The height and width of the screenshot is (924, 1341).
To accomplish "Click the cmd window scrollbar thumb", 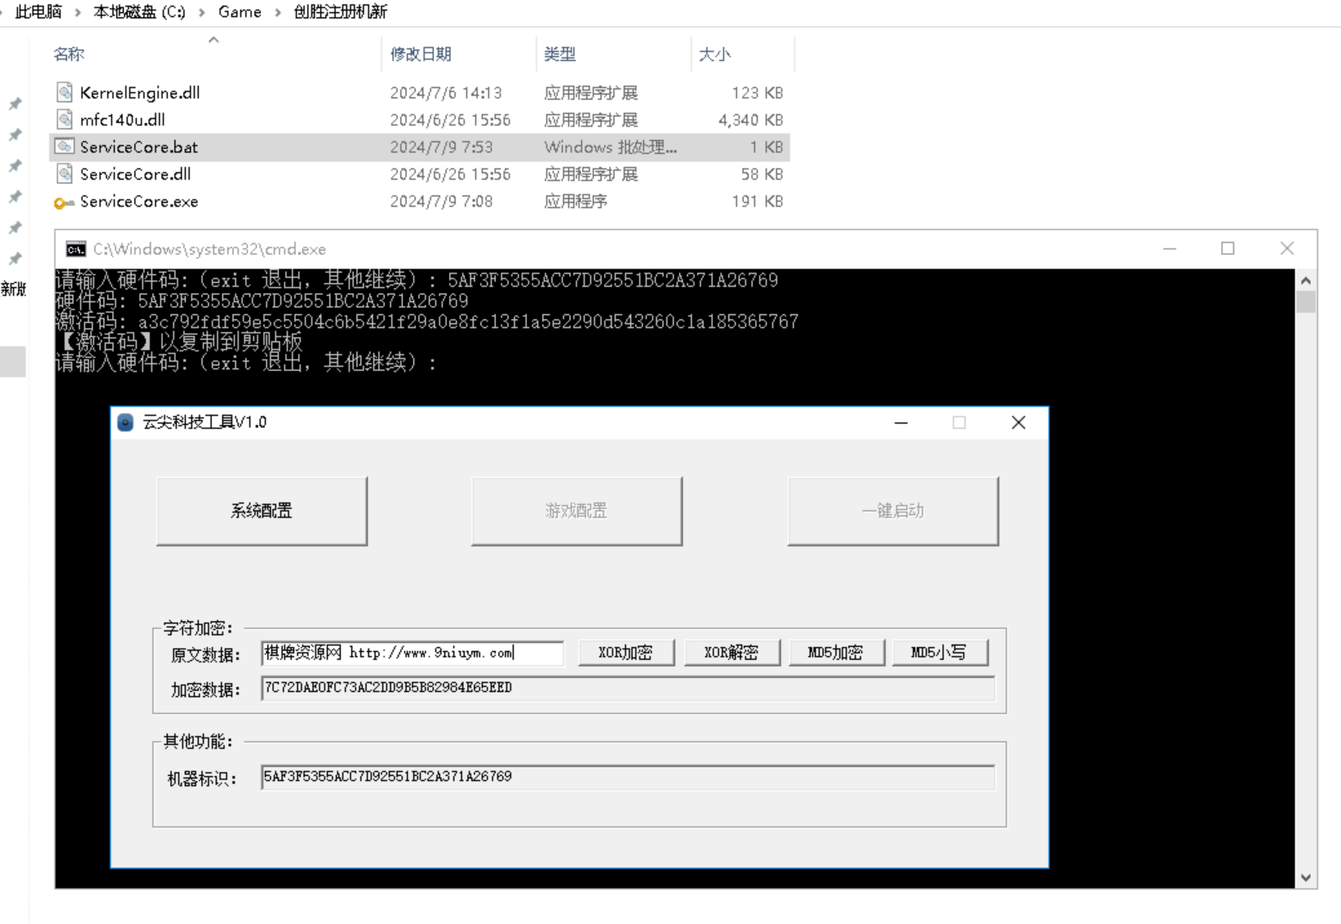I will click(1306, 303).
